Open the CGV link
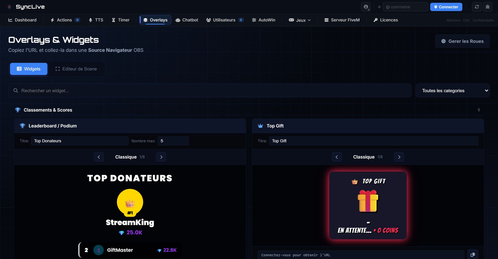The height and width of the screenshot is (259, 498). pyautogui.click(x=466, y=20)
